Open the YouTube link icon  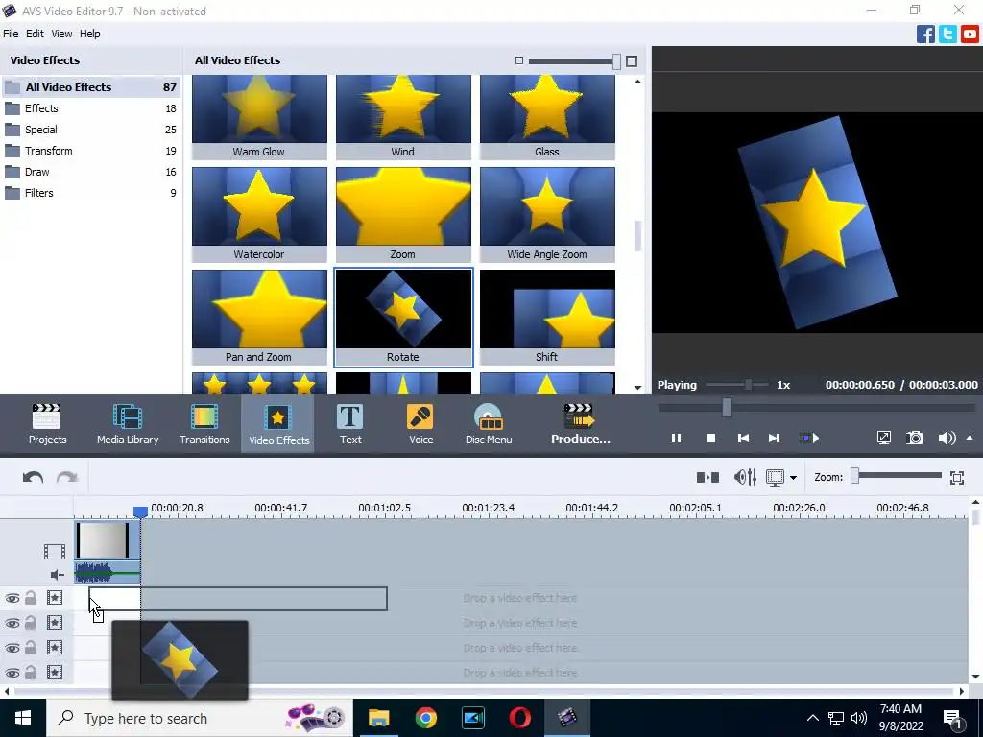tap(970, 34)
